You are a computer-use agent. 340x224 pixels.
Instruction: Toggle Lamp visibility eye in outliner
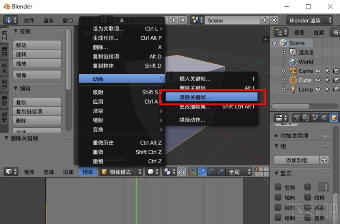pos(318,89)
